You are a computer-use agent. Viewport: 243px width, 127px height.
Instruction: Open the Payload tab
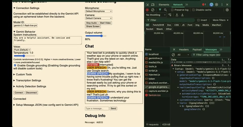(197, 49)
